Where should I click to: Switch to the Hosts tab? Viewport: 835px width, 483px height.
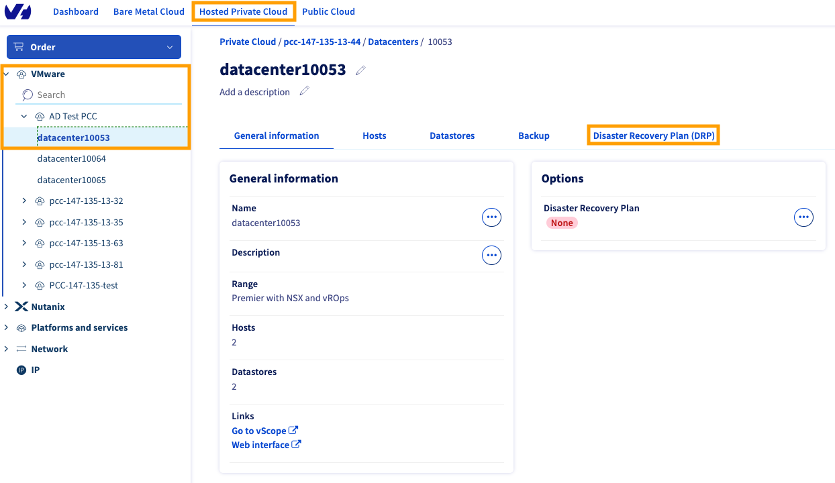[x=375, y=136]
